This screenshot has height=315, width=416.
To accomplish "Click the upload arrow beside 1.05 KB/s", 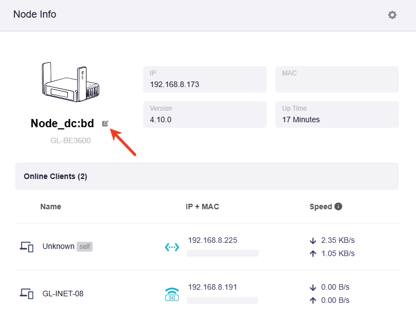I will click(313, 254).
